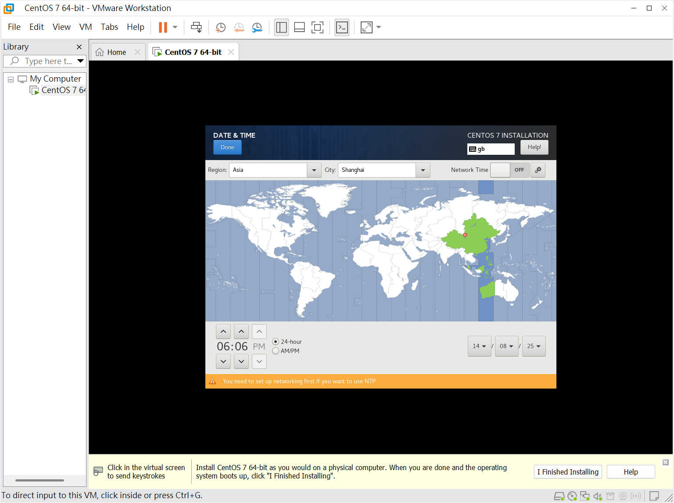674x503 pixels.
Task: Toggle the library sidebar view icon
Action: (281, 27)
